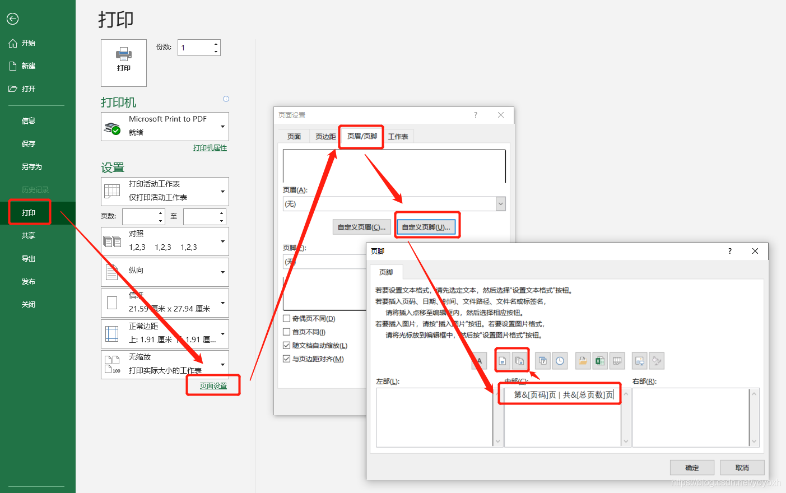This screenshot has width=786, height=493.
Task: Open the Microsoft Print to PDF printer dropdown
Action: coord(165,127)
